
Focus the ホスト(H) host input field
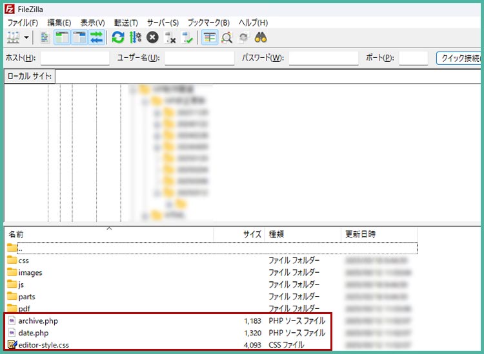coord(75,58)
